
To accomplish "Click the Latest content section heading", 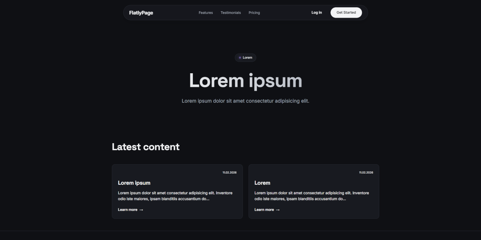I will pos(146,147).
